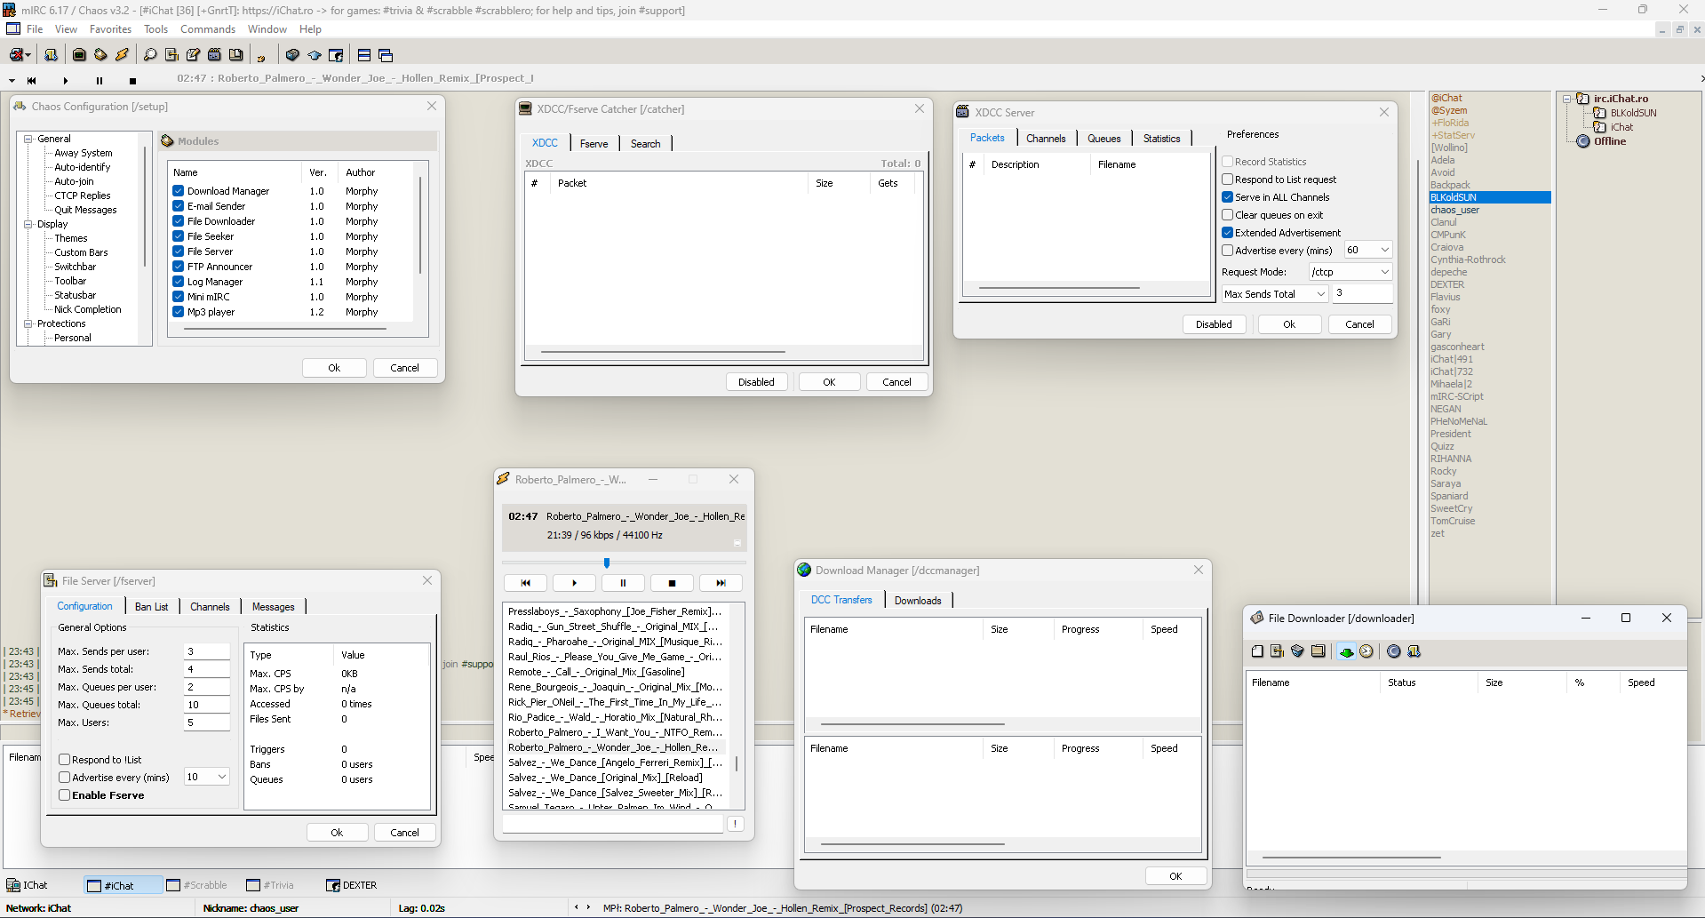The image size is (1705, 918).
Task: Click the clock icon in File Downloader toolbar
Action: pos(1366,651)
